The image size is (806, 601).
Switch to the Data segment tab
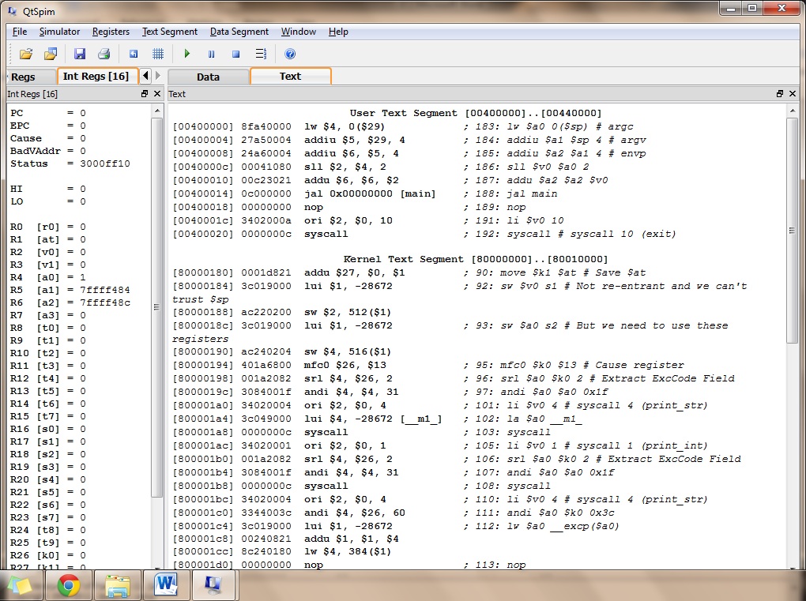209,77
